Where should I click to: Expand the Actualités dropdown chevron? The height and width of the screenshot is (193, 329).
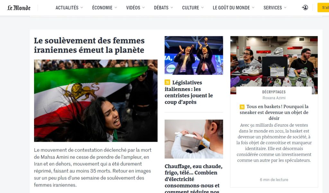coord(82,8)
